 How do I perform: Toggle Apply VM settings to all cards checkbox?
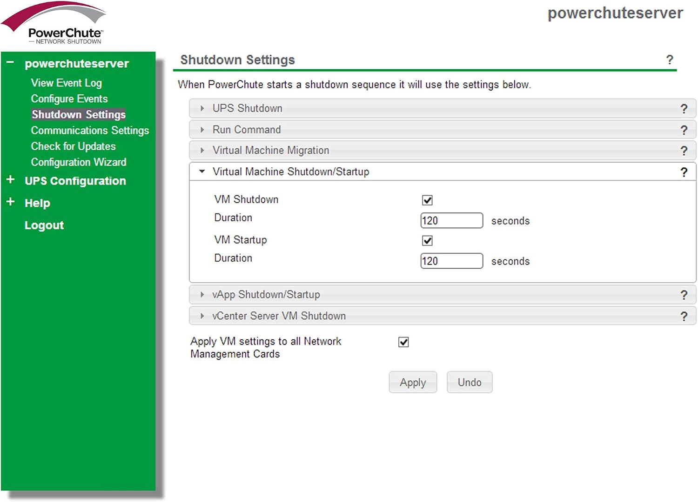coord(403,342)
